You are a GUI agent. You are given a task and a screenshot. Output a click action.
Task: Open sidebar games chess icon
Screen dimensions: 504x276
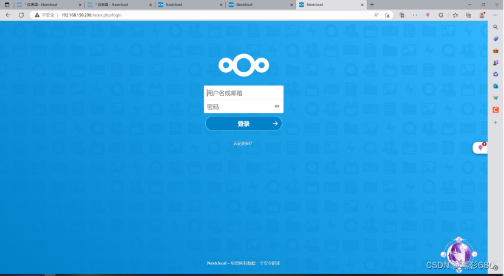coord(495,62)
